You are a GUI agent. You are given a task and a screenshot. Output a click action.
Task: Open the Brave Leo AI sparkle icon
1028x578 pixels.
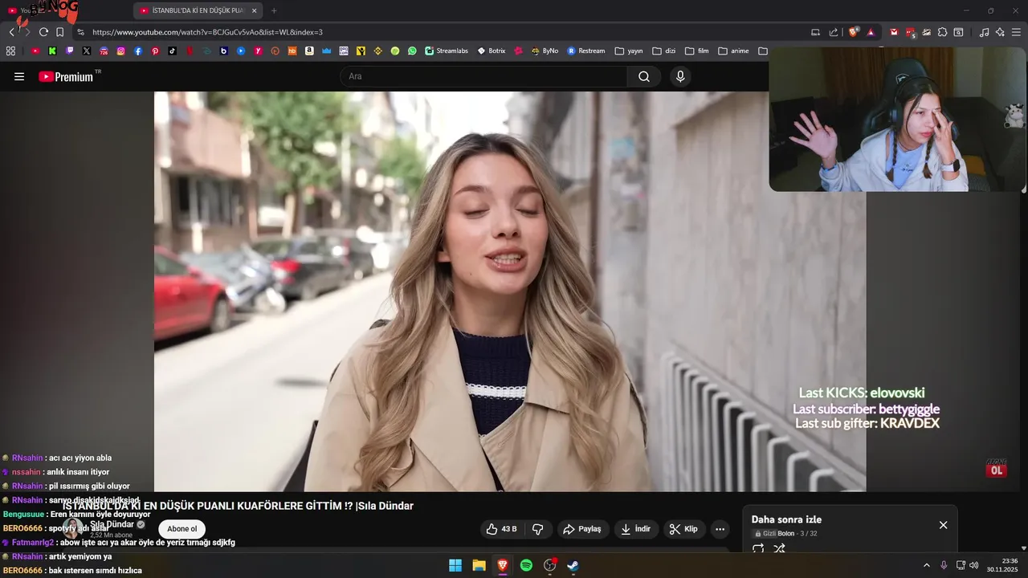1000,32
